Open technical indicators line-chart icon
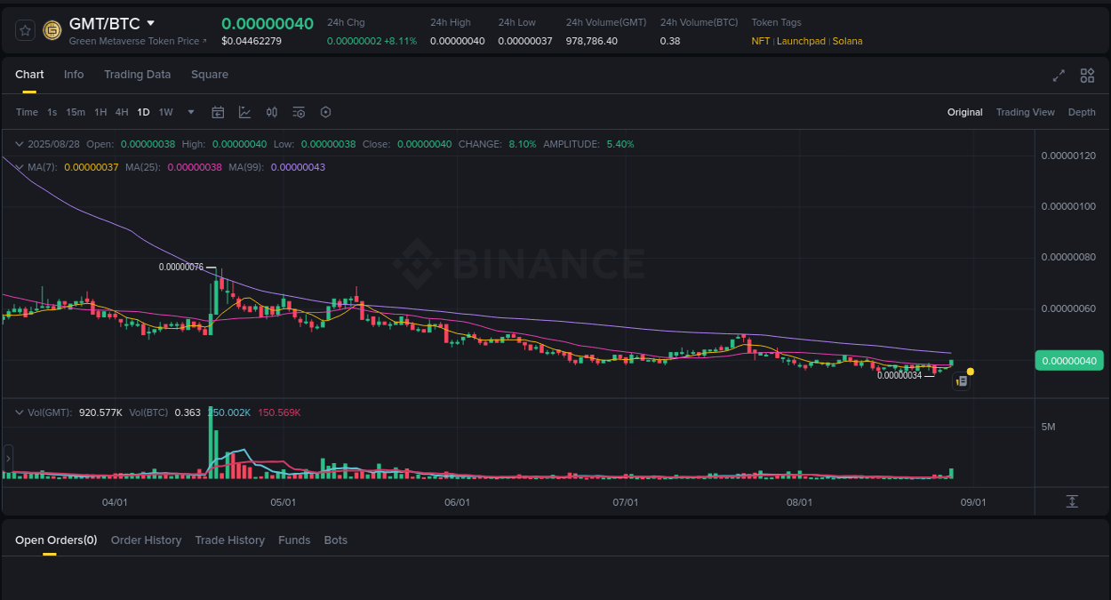Image resolution: width=1111 pixels, height=600 pixels. 244,112
